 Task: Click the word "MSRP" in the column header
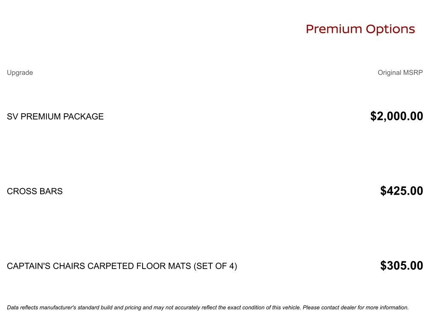pyautogui.click(x=413, y=73)
